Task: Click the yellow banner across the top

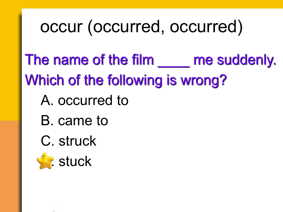Action: point(141,4)
